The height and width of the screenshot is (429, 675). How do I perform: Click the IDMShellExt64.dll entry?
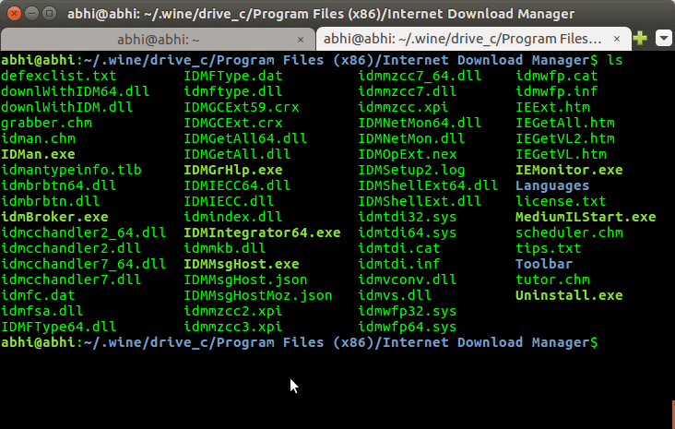pyautogui.click(x=429, y=185)
